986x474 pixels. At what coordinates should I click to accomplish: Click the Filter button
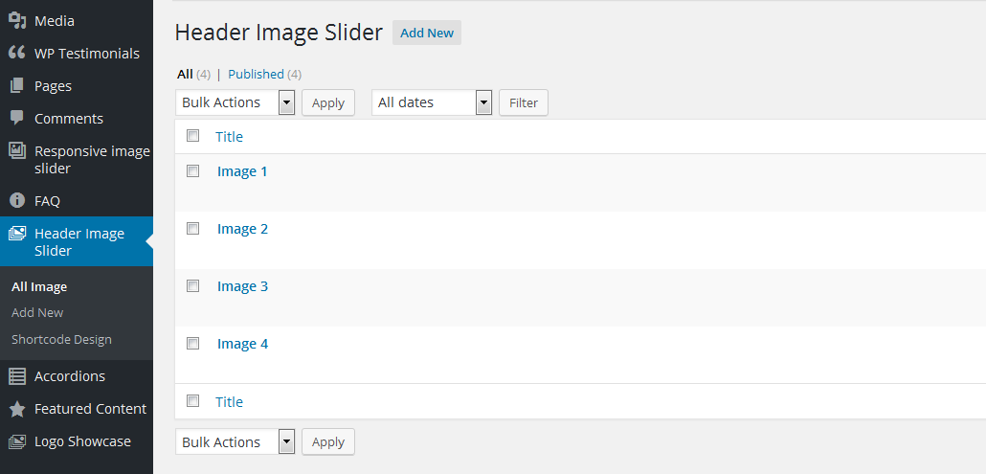(x=524, y=102)
